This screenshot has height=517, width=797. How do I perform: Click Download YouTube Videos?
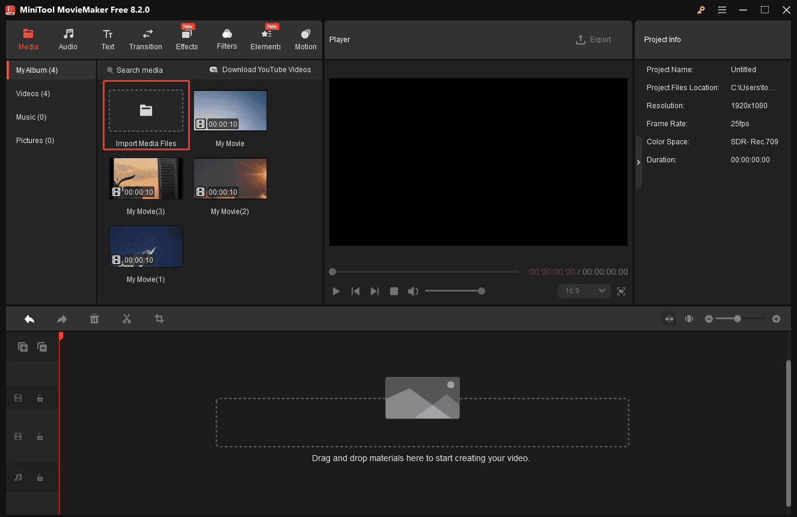260,70
